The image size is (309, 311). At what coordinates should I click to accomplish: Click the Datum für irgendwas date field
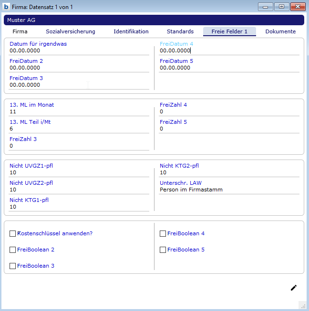[x=79, y=50]
